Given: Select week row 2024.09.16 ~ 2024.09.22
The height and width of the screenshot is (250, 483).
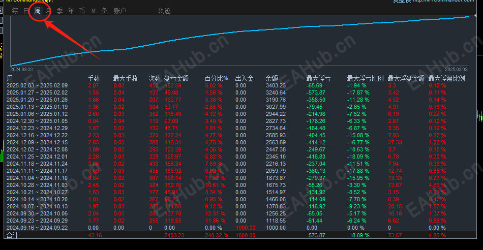Looking at the screenshot, I should [242, 228].
